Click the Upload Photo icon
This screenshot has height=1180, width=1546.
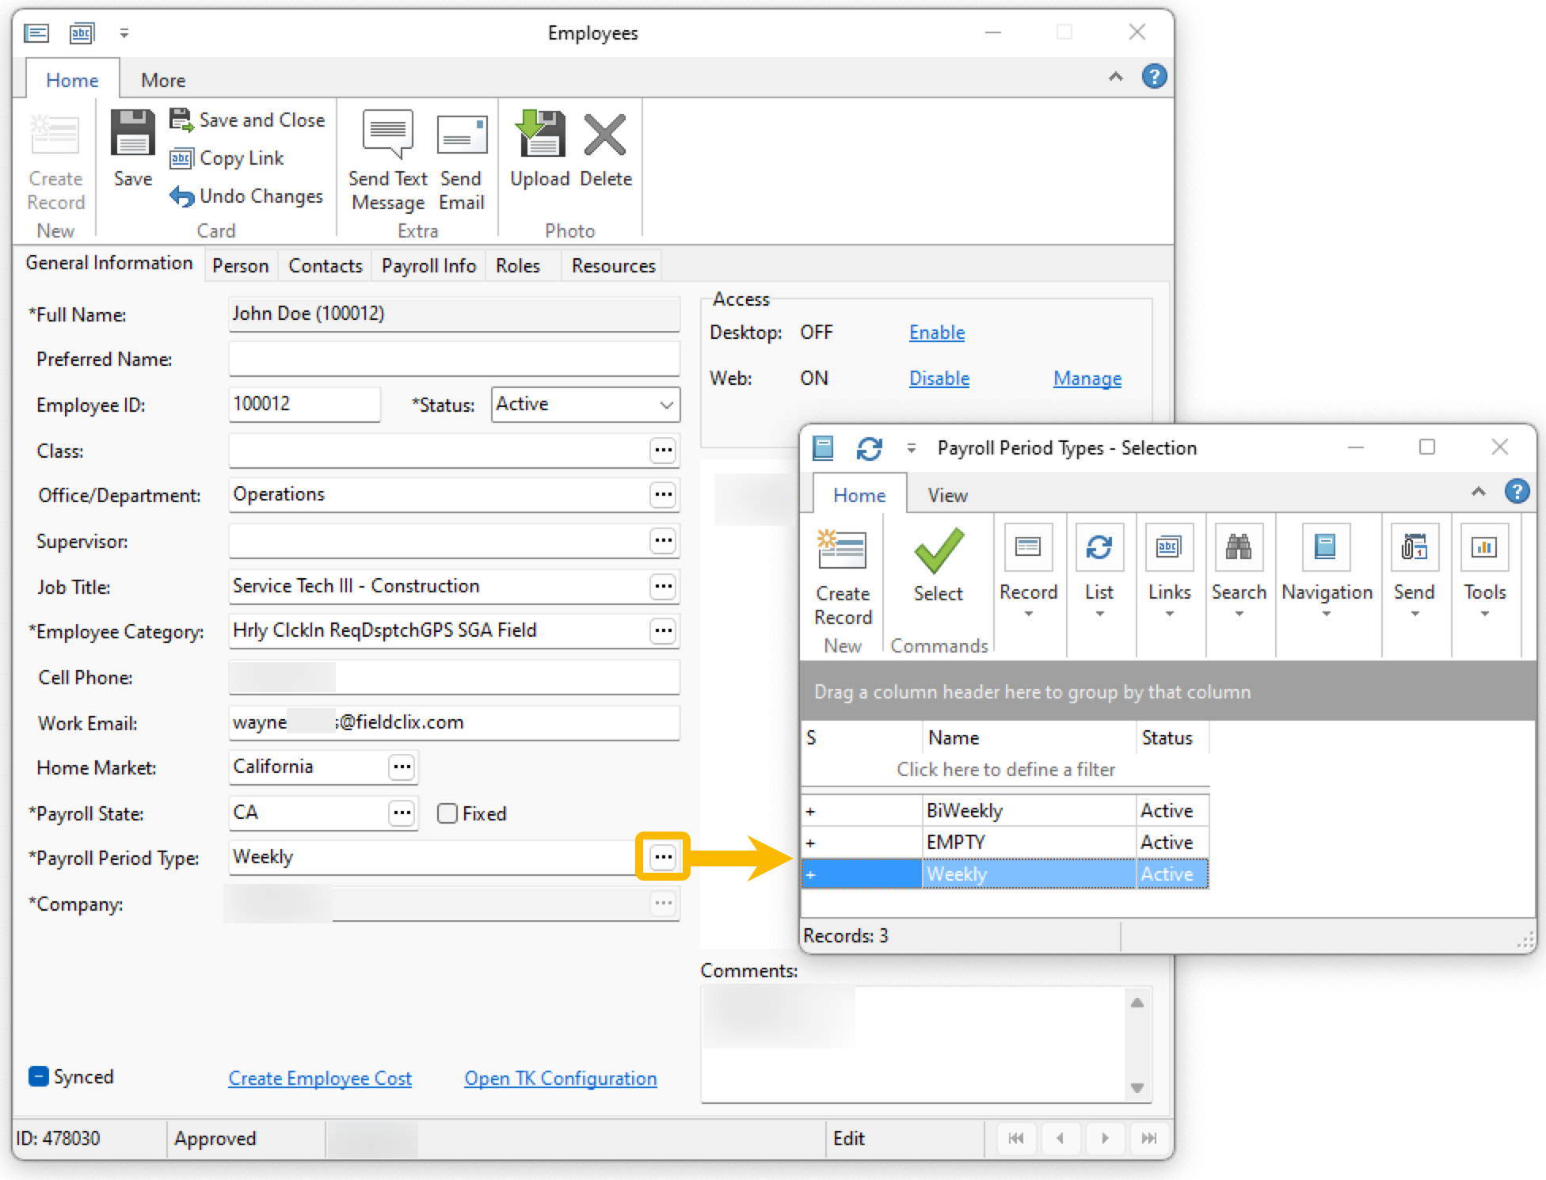[540, 133]
